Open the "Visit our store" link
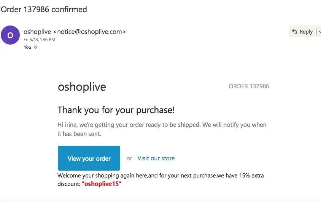Screen dimensions: 321x203 [156, 158]
